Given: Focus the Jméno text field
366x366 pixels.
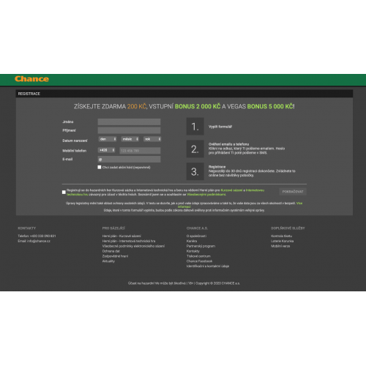Looking at the screenshot, I should (129, 122).
